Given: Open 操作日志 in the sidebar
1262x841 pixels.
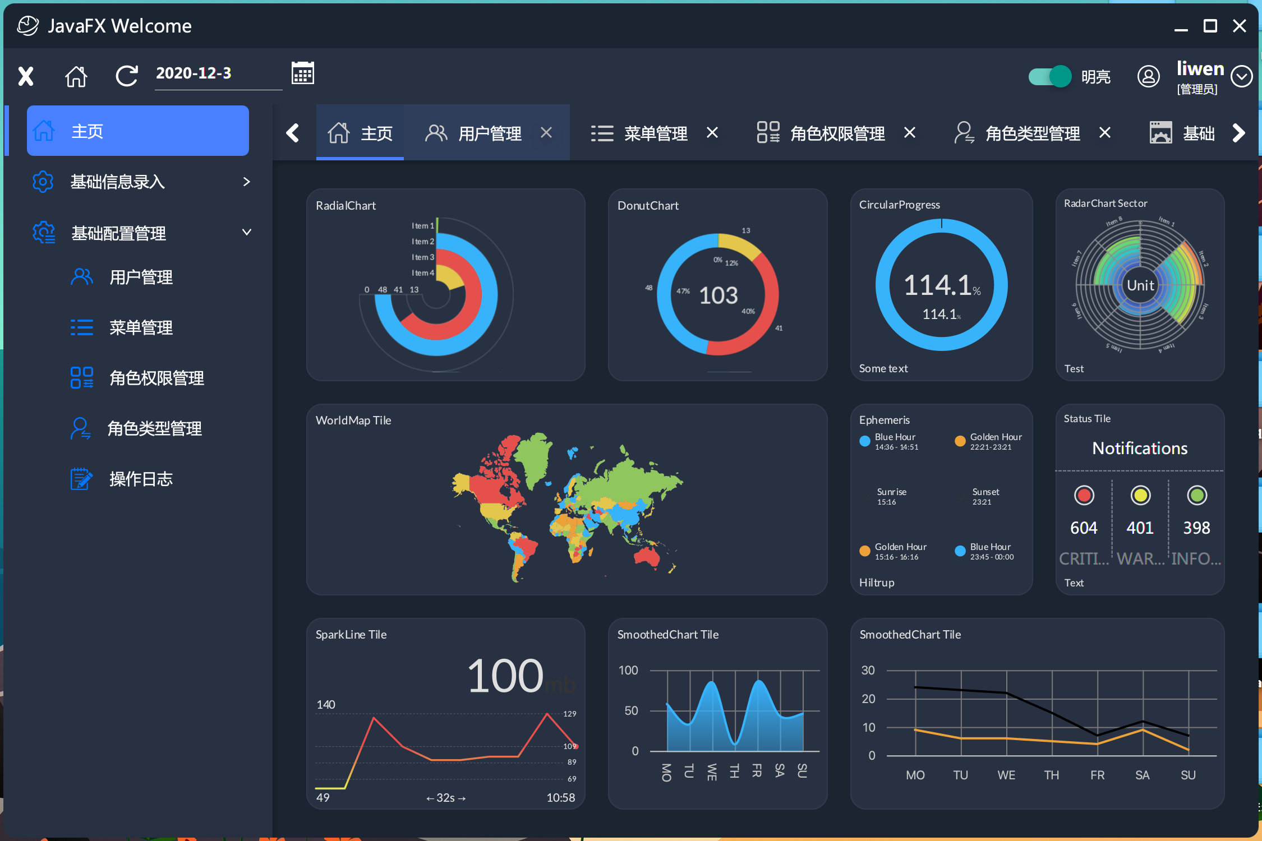Looking at the screenshot, I should [140, 479].
